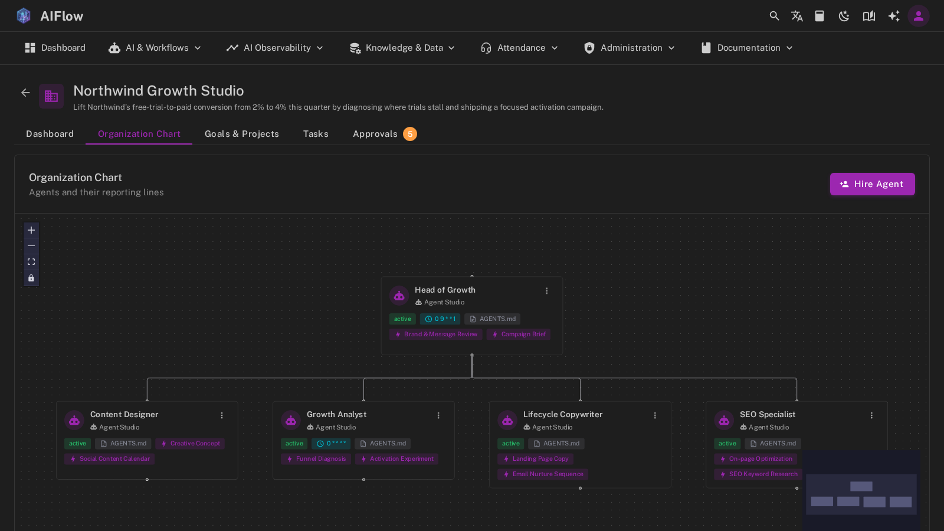Viewport: 944px width, 531px height.
Task: Open the map book icon in header
Action: click(868, 16)
